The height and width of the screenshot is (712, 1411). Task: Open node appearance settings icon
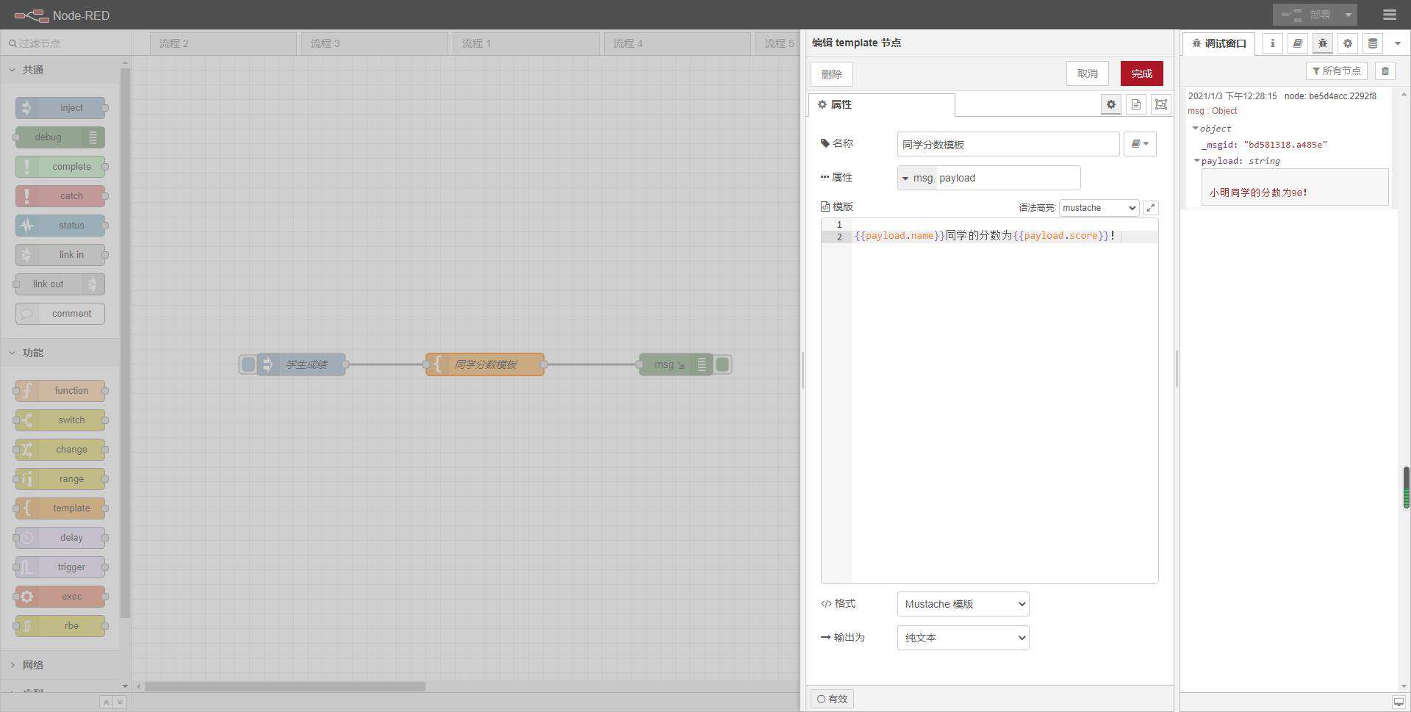tap(1161, 104)
